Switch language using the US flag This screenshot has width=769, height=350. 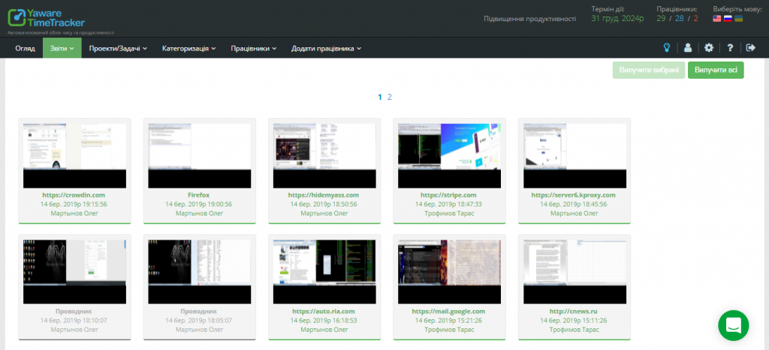(x=717, y=18)
